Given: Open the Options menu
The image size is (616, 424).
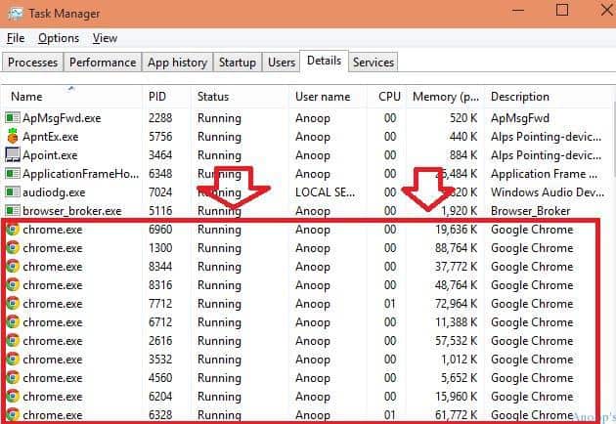Looking at the screenshot, I should (x=59, y=38).
